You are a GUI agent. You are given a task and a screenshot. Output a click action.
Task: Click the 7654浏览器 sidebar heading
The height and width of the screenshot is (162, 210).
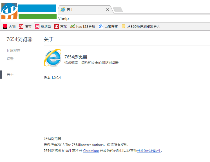(x=19, y=39)
